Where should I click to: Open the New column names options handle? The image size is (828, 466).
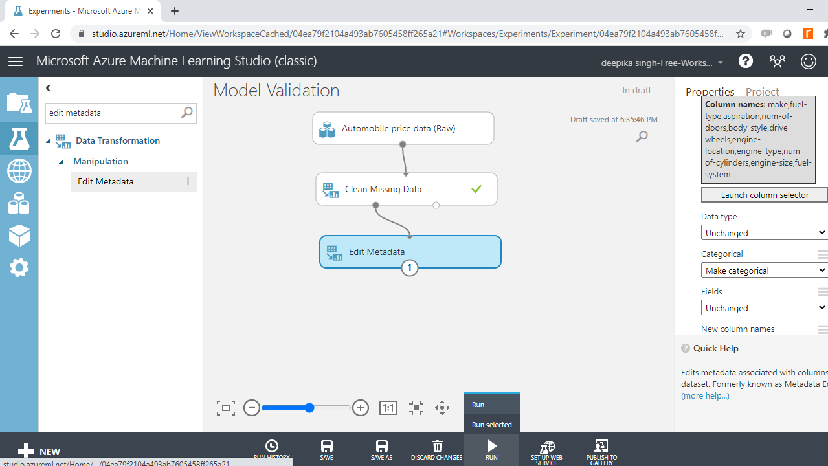click(823, 329)
